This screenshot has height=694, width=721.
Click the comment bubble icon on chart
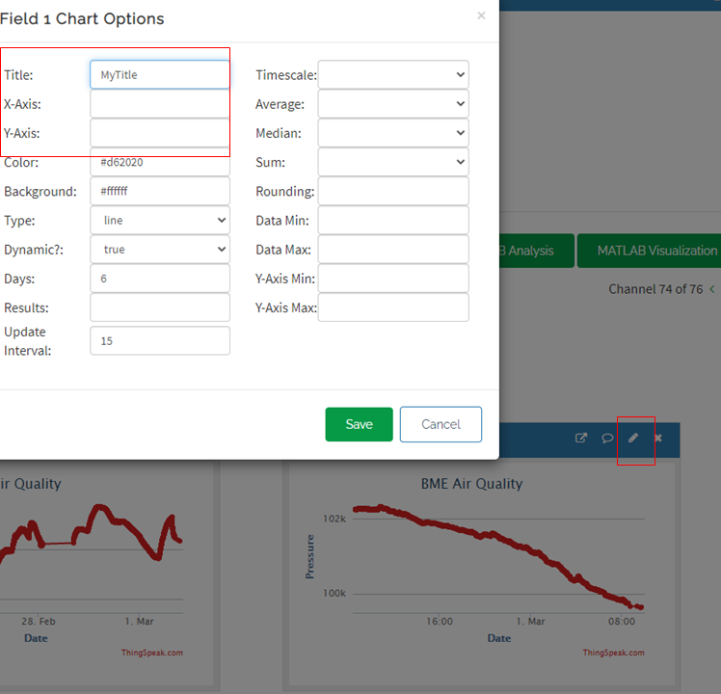click(x=607, y=438)
